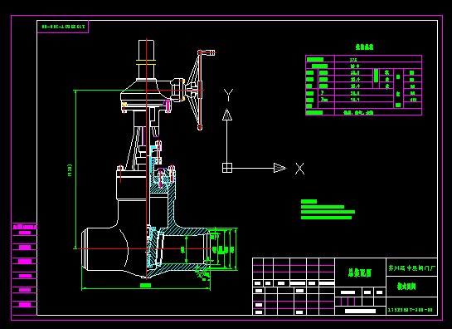Click the Y axis arrowhead

coord(227,115)
